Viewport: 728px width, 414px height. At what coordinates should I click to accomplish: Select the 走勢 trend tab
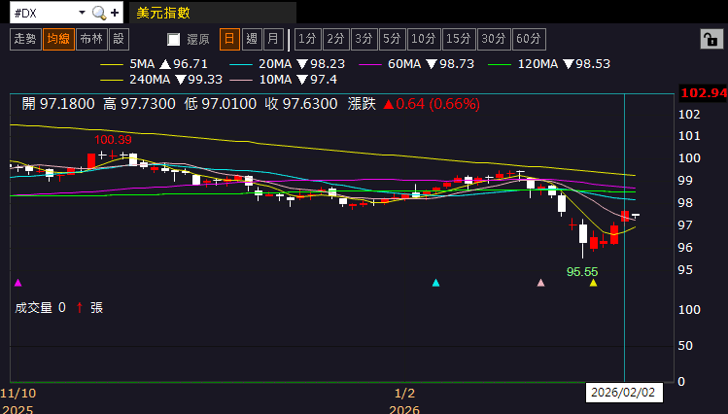point(24,39)
